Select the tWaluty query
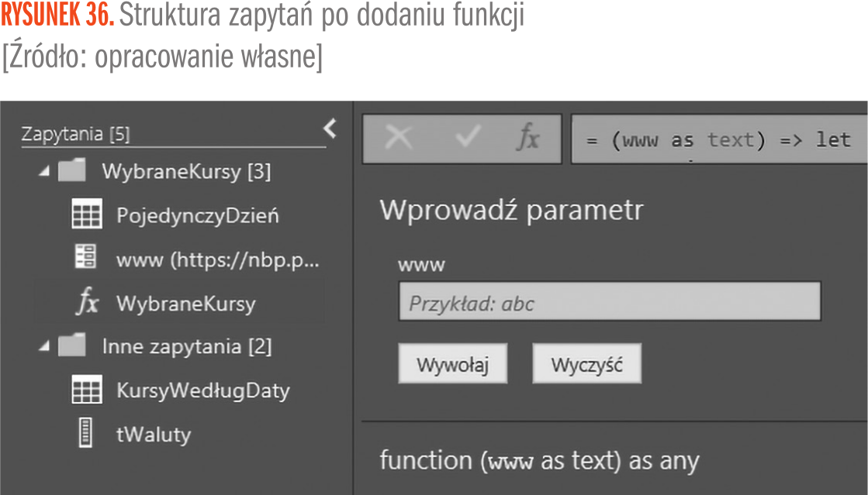 coord(154,434)
